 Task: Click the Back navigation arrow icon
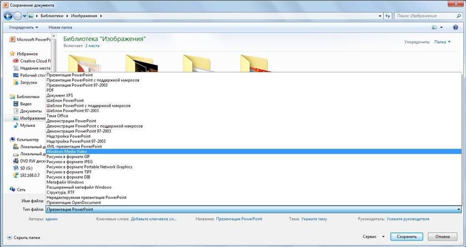pos(8,16)
